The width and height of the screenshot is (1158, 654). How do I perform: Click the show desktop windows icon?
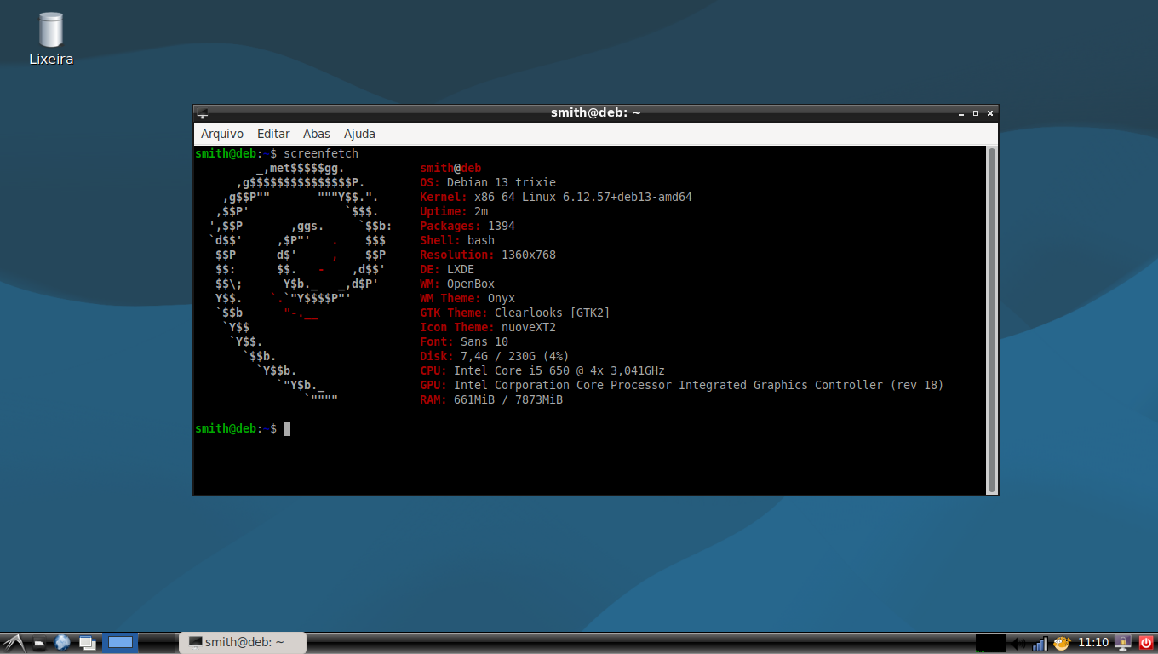pyautogui.click(x=87, y=643)
